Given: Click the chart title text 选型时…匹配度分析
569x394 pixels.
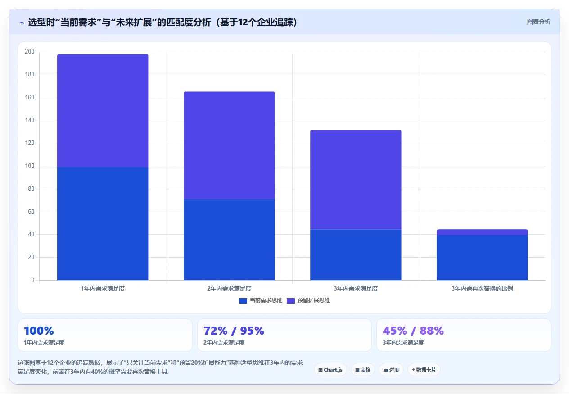Looking at the screenshot, I should [x=163, y=22].
